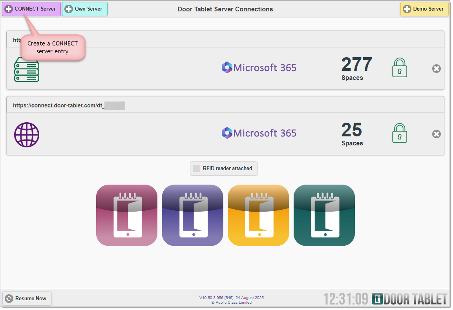Click the Door Tablet logo in footer
This screenshot has height=310, width=453.
tap(409, 299)
